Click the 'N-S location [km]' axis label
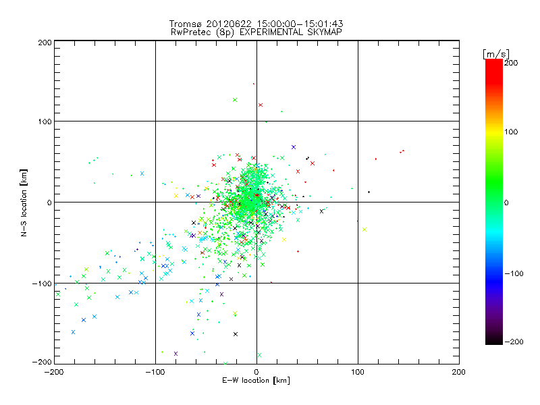The image size is (540, 405). click(24, 202)
